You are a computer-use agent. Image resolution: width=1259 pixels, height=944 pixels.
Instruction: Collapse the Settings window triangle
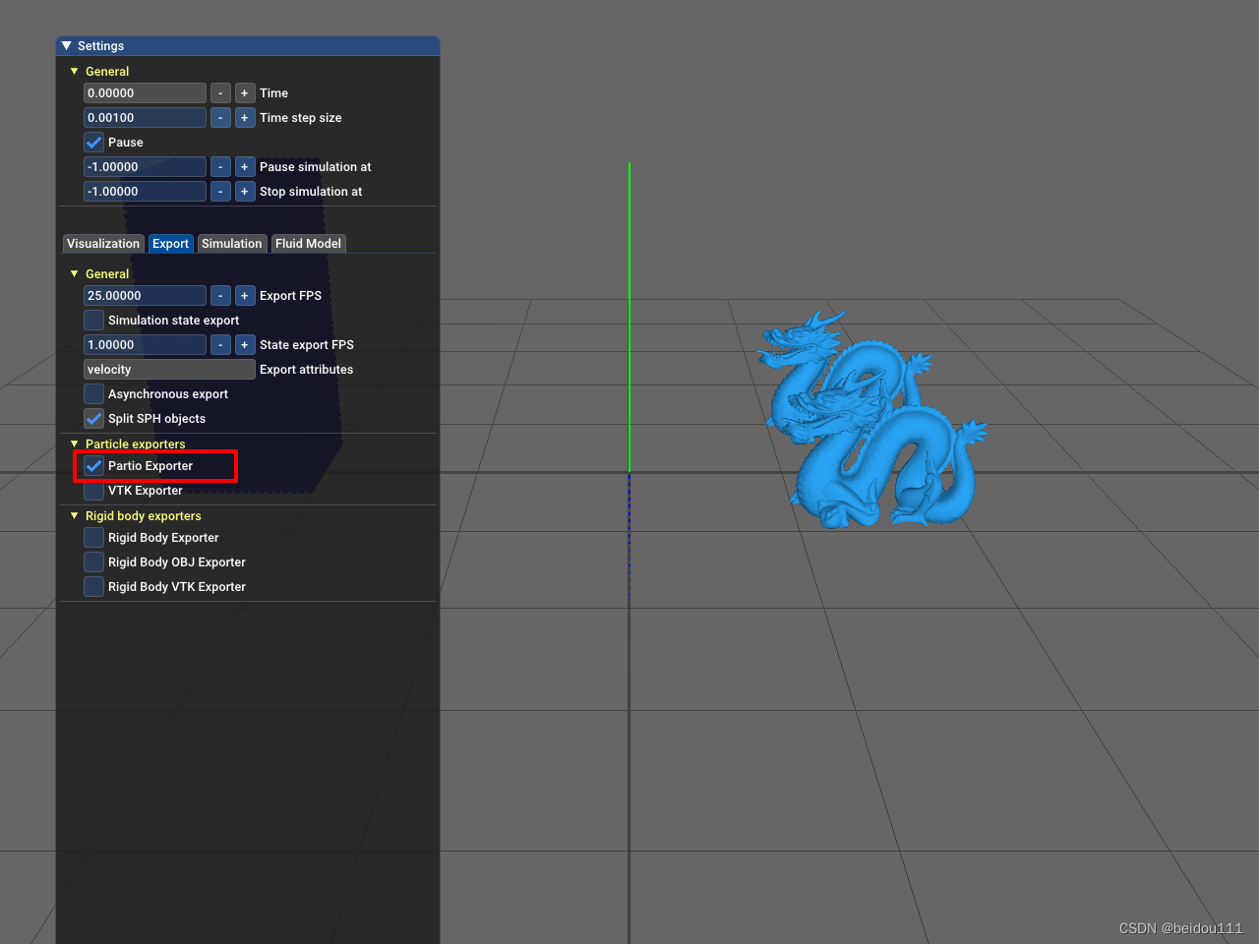tap(67, 46)
